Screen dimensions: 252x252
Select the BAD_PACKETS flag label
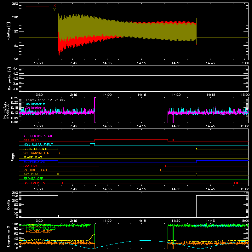click(34, 183)
